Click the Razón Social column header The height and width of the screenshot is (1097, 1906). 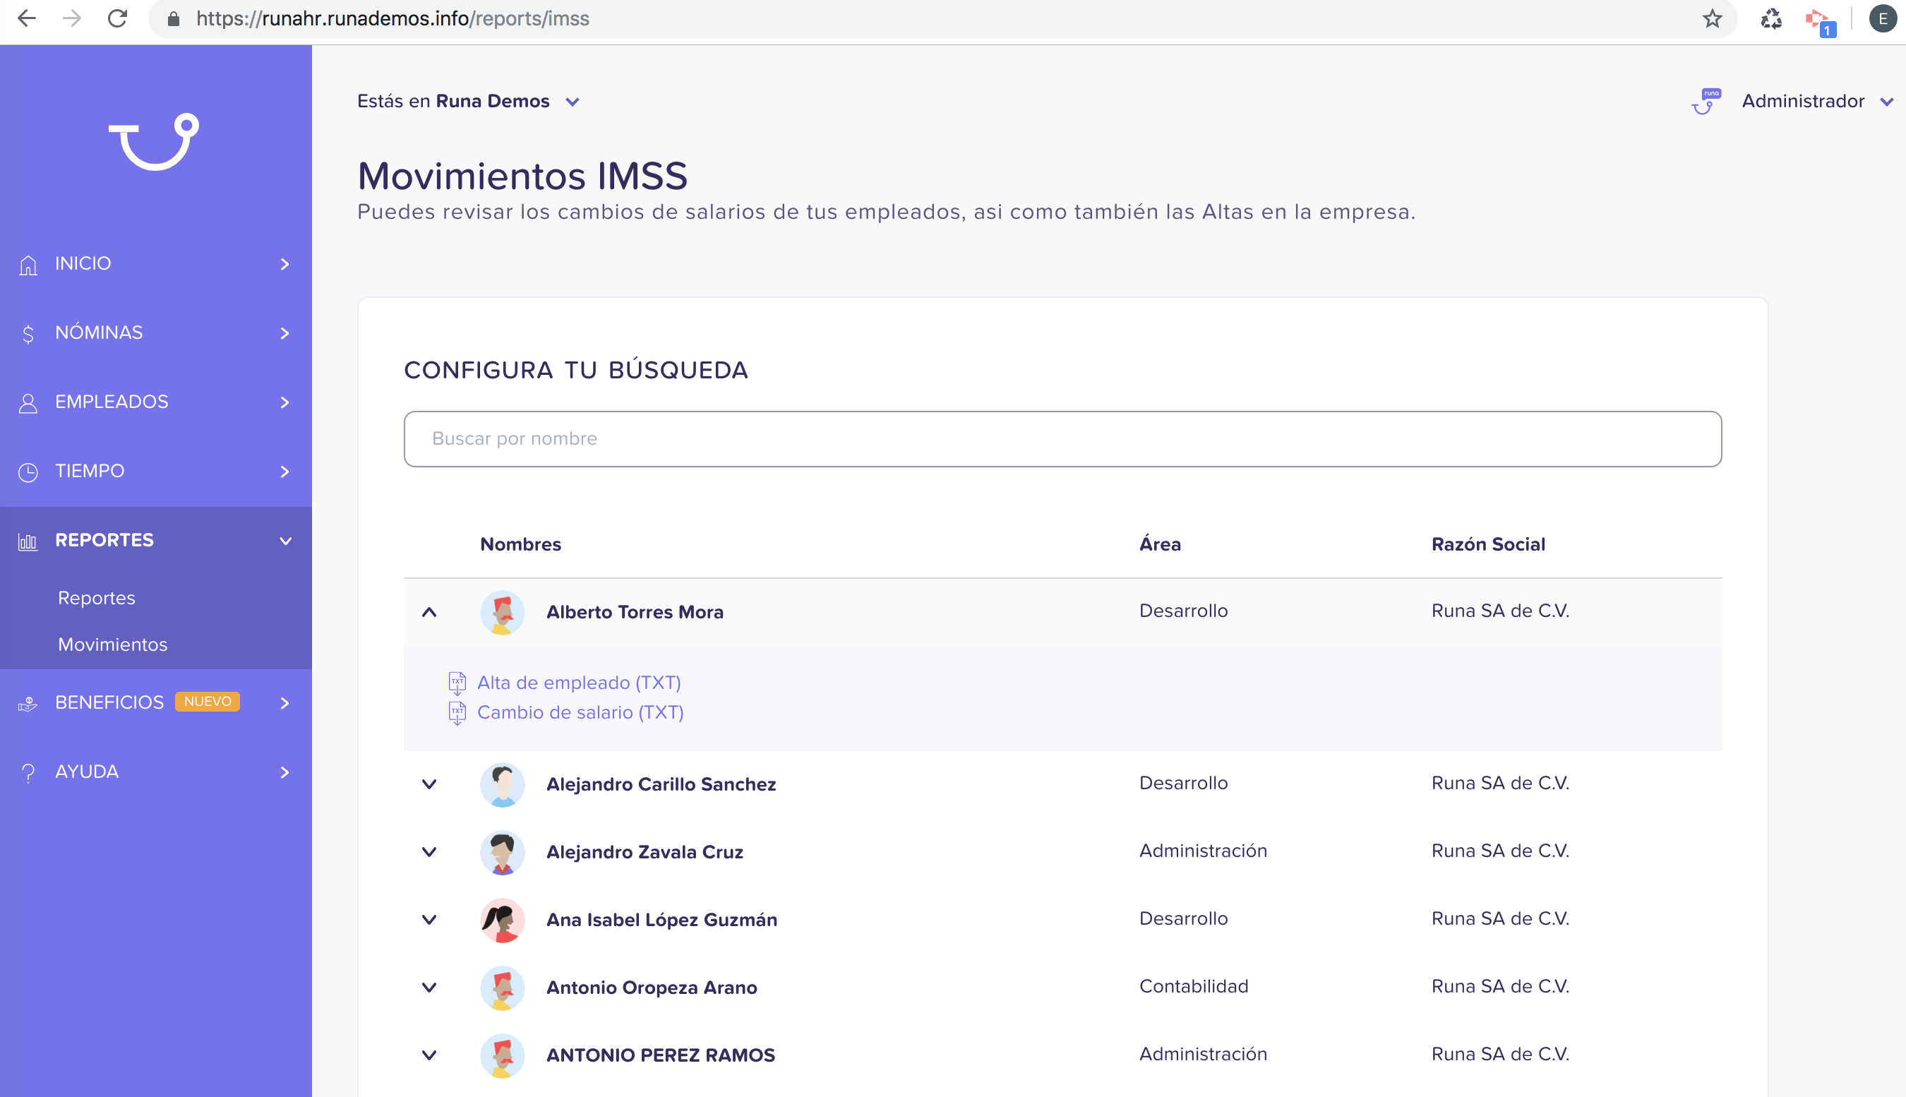[x=1488, y=544]
